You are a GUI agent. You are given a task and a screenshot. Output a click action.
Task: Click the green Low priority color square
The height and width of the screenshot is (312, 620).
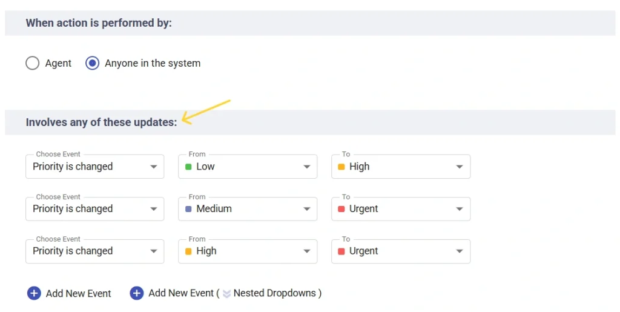click(x=188, y=167)
